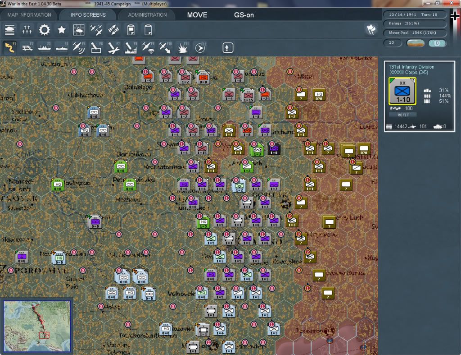
Task: Open the air doctrine aircraft icon screen
Action: [96, 30]
